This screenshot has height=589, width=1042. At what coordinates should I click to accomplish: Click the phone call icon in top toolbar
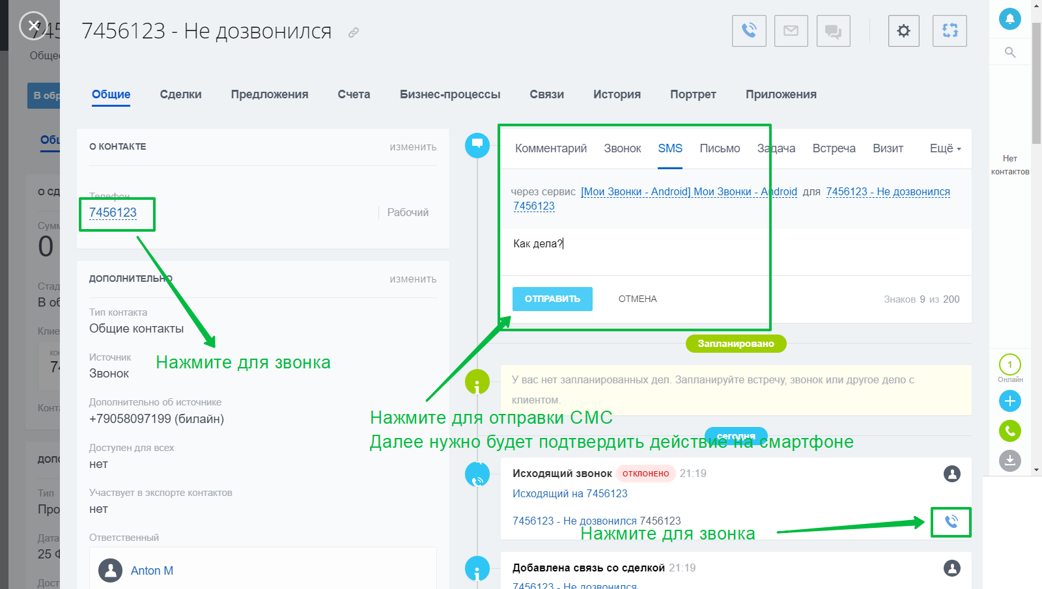pos(749,31)
